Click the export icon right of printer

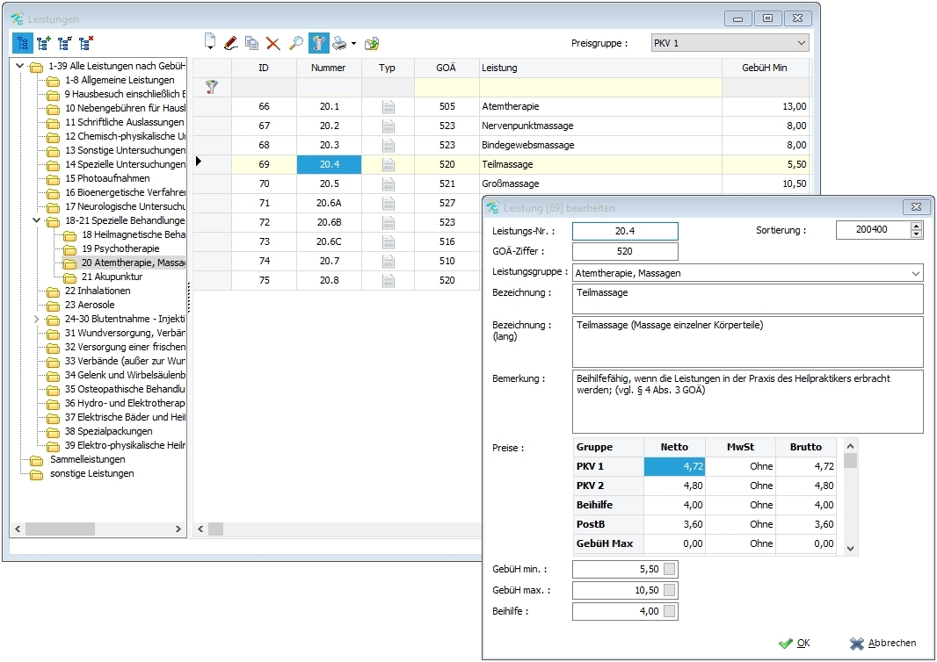point(372,42)
